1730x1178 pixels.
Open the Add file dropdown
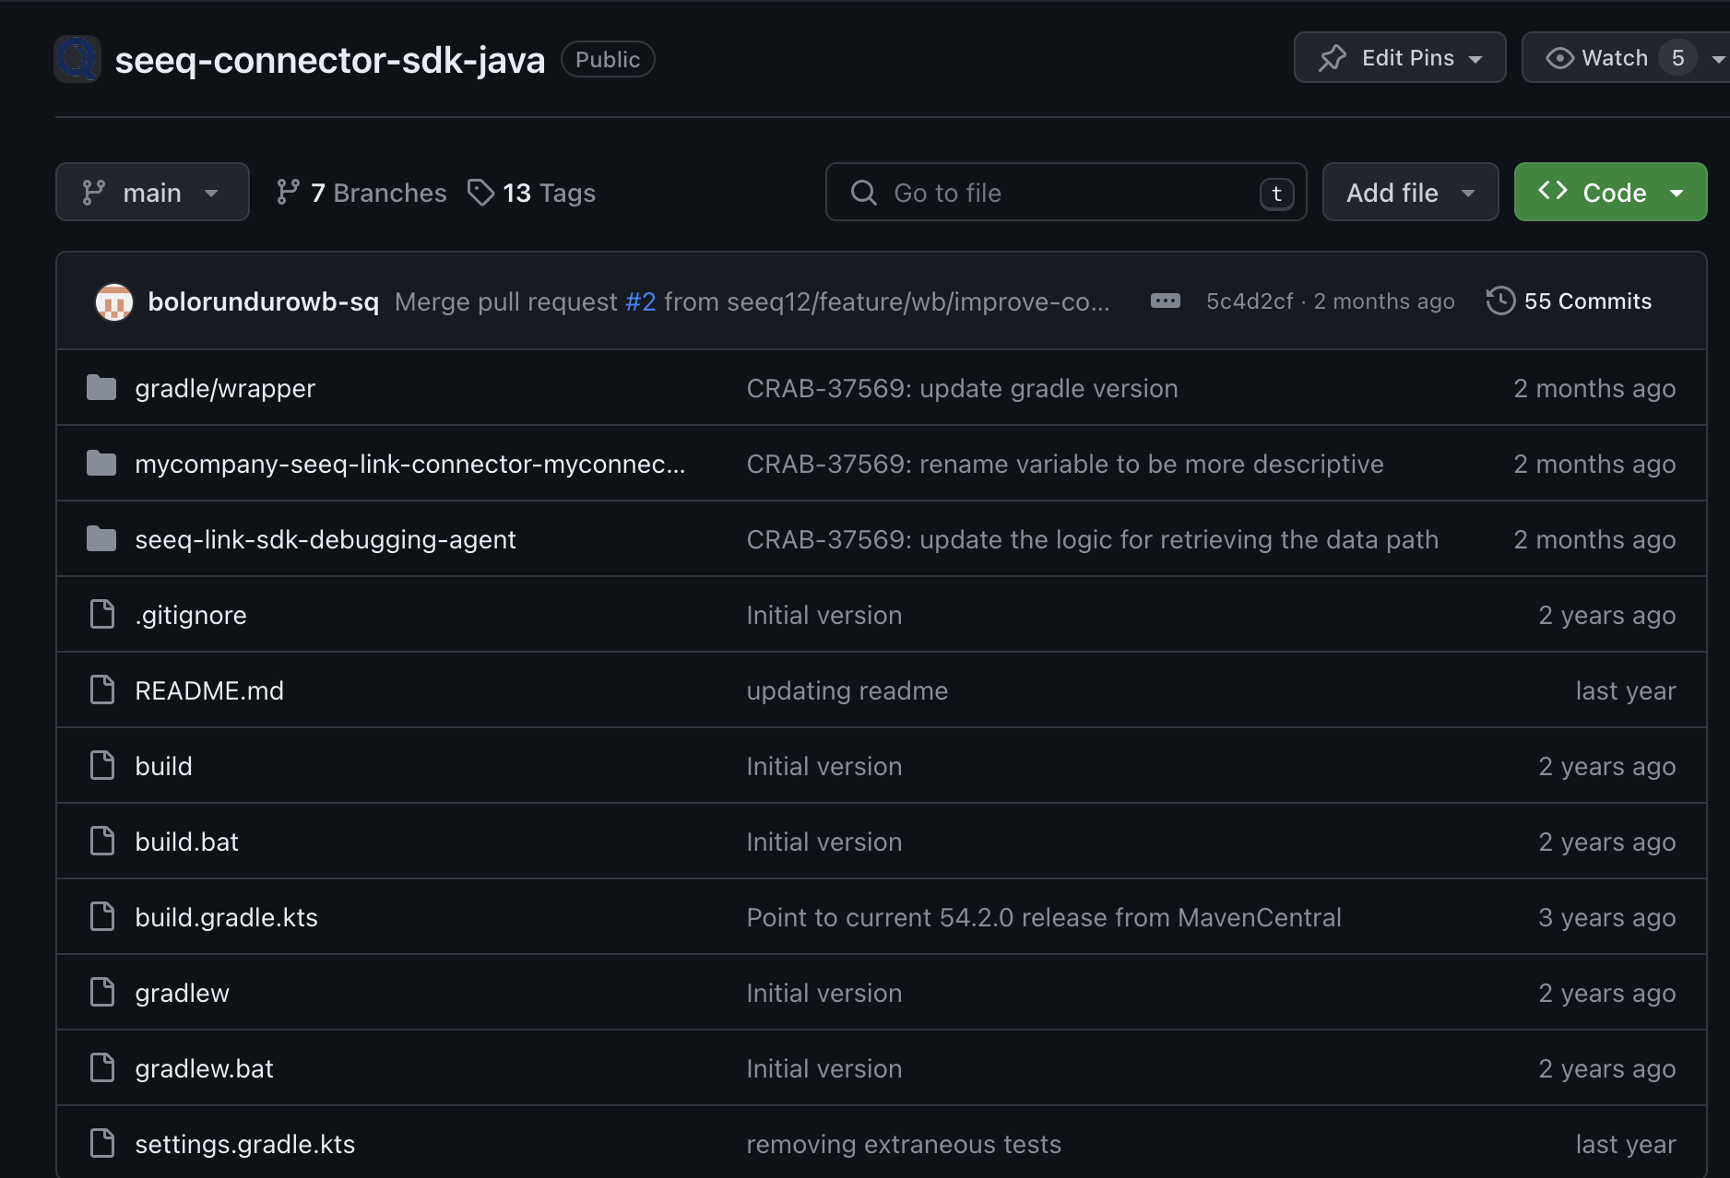click(1410, 192)
